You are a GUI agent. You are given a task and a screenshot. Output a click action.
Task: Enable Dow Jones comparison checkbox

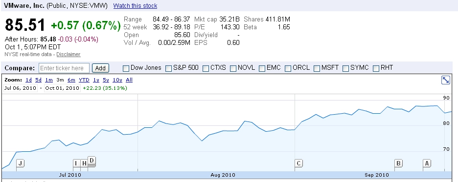[x=126, y=68]
